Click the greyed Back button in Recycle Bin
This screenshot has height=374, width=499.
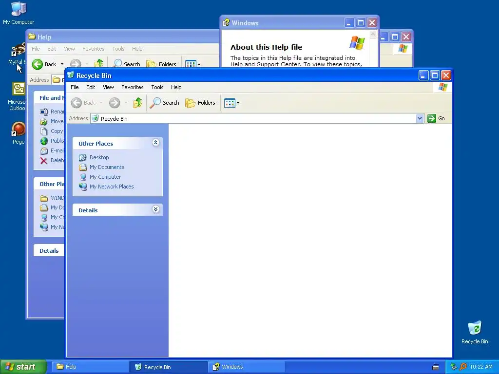point(83,103)
